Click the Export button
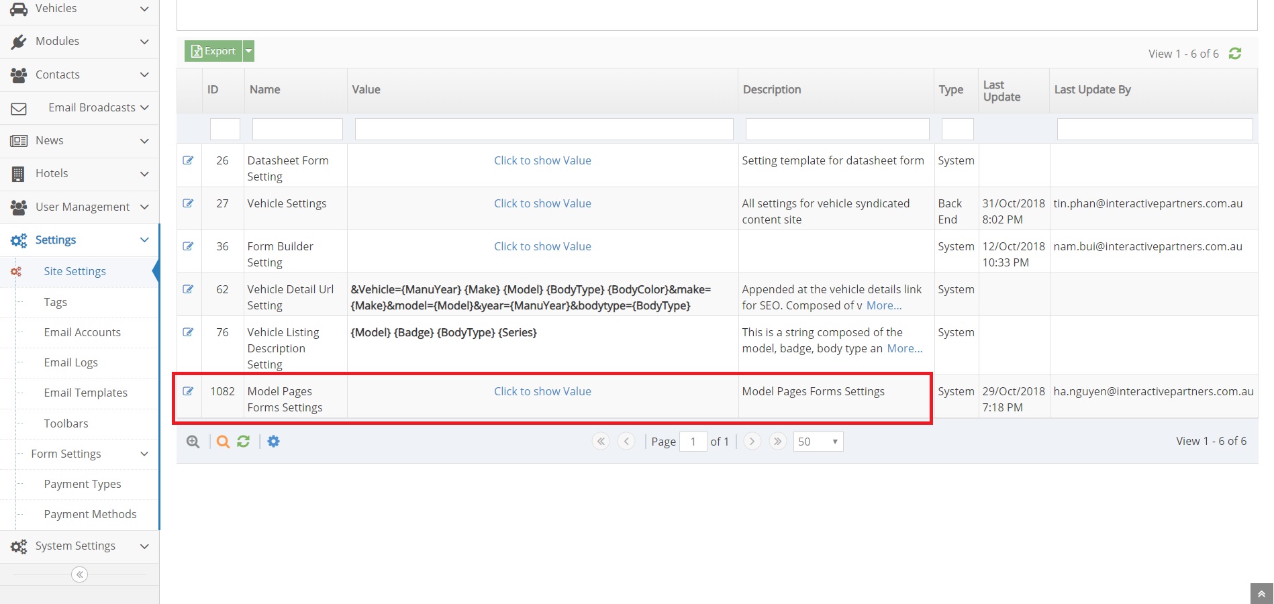The height and width of the screenshot is (604, 1274). click(x=213, y=51)
